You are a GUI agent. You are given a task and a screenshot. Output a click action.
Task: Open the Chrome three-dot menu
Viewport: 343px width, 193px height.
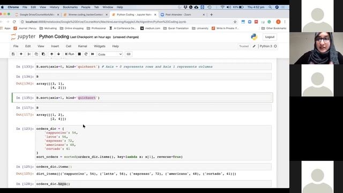(x=285, y=22)
